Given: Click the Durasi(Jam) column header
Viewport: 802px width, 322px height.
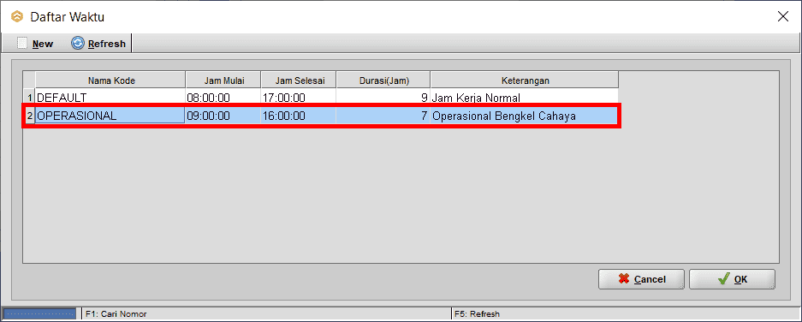Looking at the screenshot, I should pos(383,80).
